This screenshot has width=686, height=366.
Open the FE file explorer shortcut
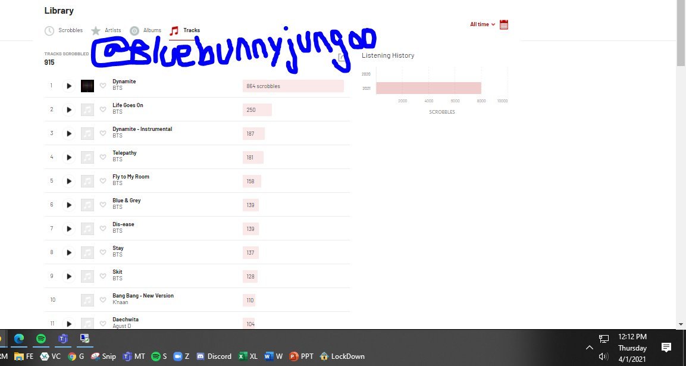click(24, 356)
